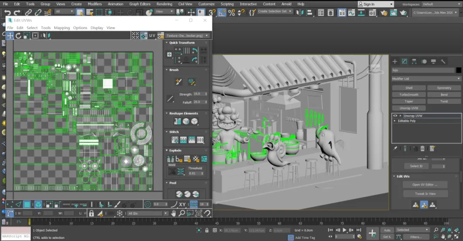This screenshot has width=463, height=241.
Task: Click the pan hand icon in UV editor
Action: click(x=173, y=213)
